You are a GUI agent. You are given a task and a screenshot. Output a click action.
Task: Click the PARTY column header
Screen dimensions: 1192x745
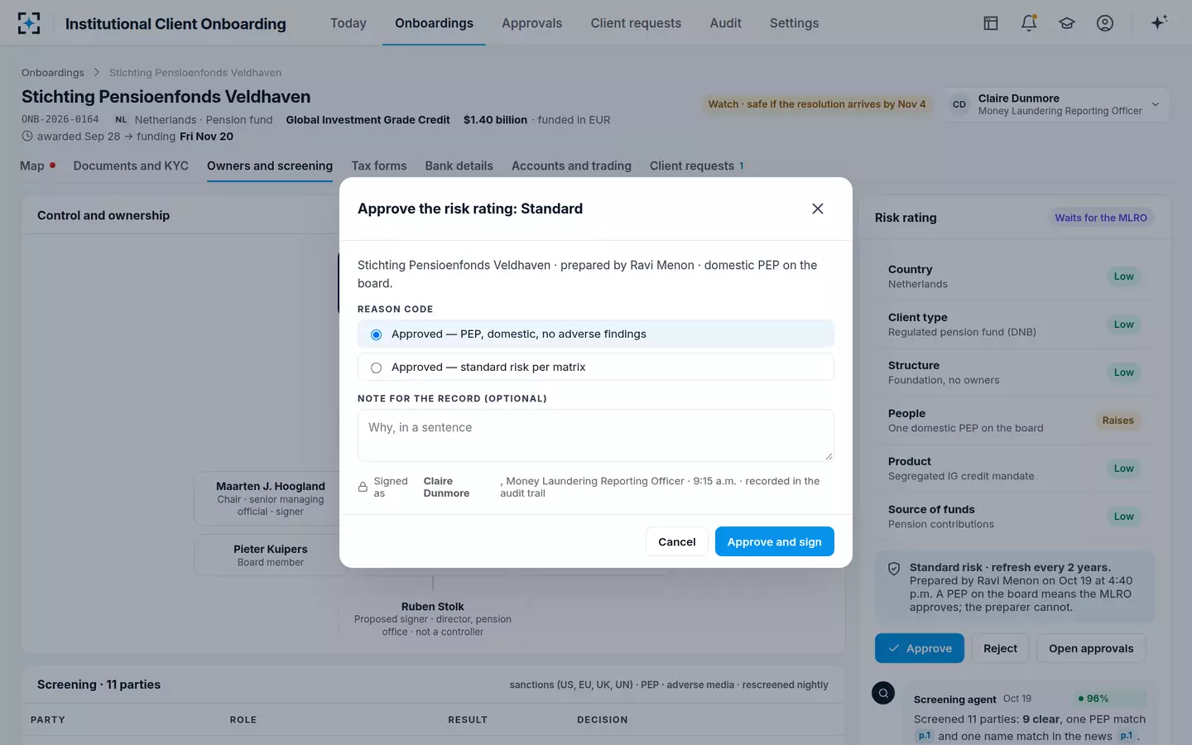point(48,720)
